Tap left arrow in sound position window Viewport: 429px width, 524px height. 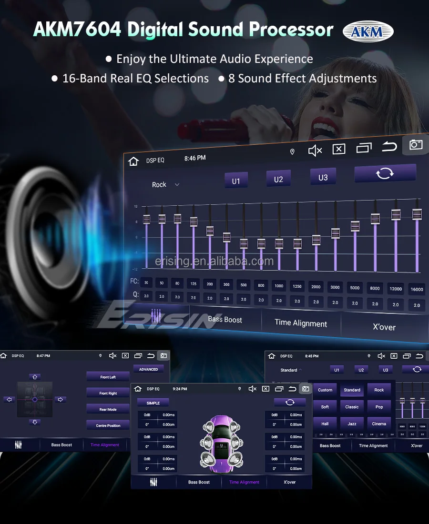pos(9,399)
